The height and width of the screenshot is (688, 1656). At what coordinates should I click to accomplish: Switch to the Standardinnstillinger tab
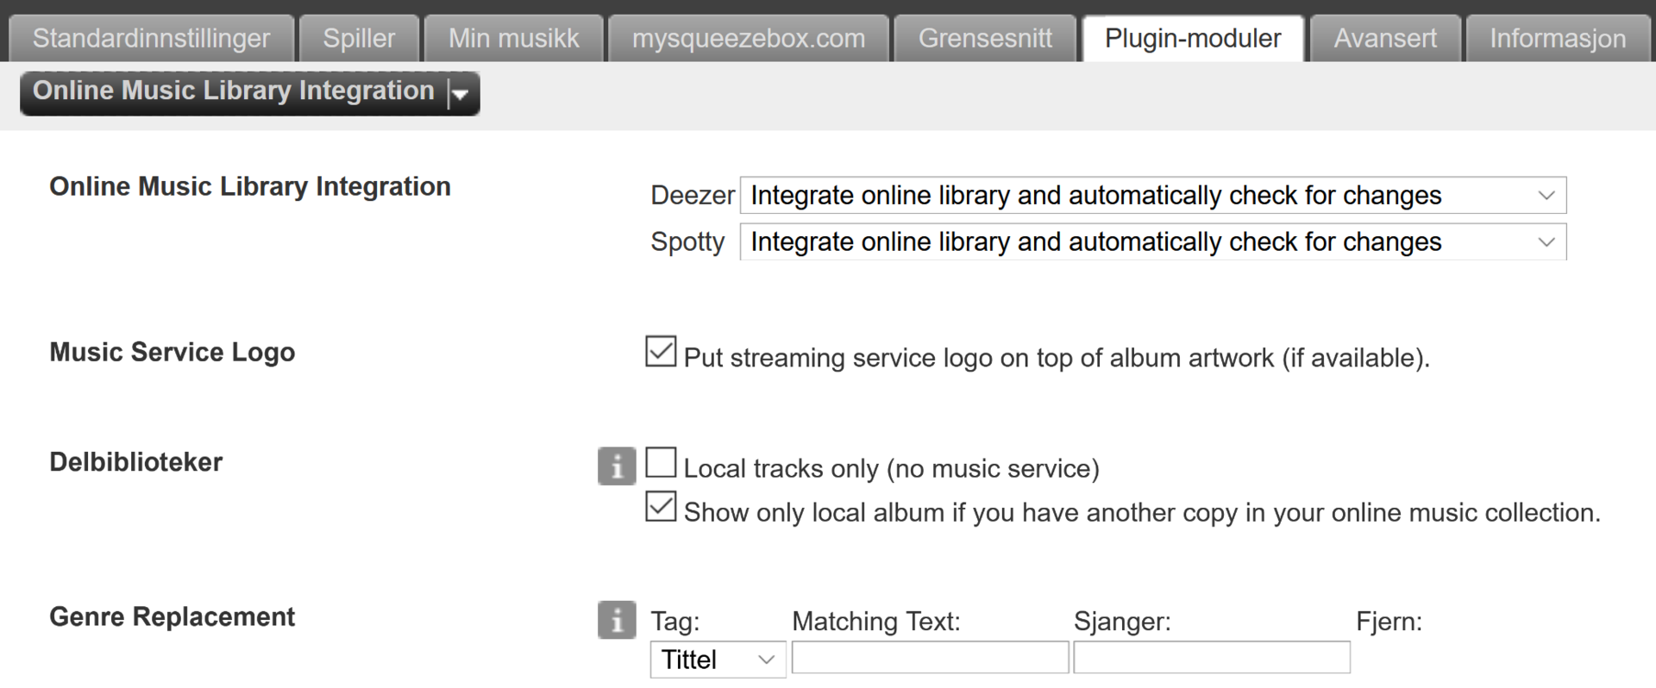[x=151, y=39]
